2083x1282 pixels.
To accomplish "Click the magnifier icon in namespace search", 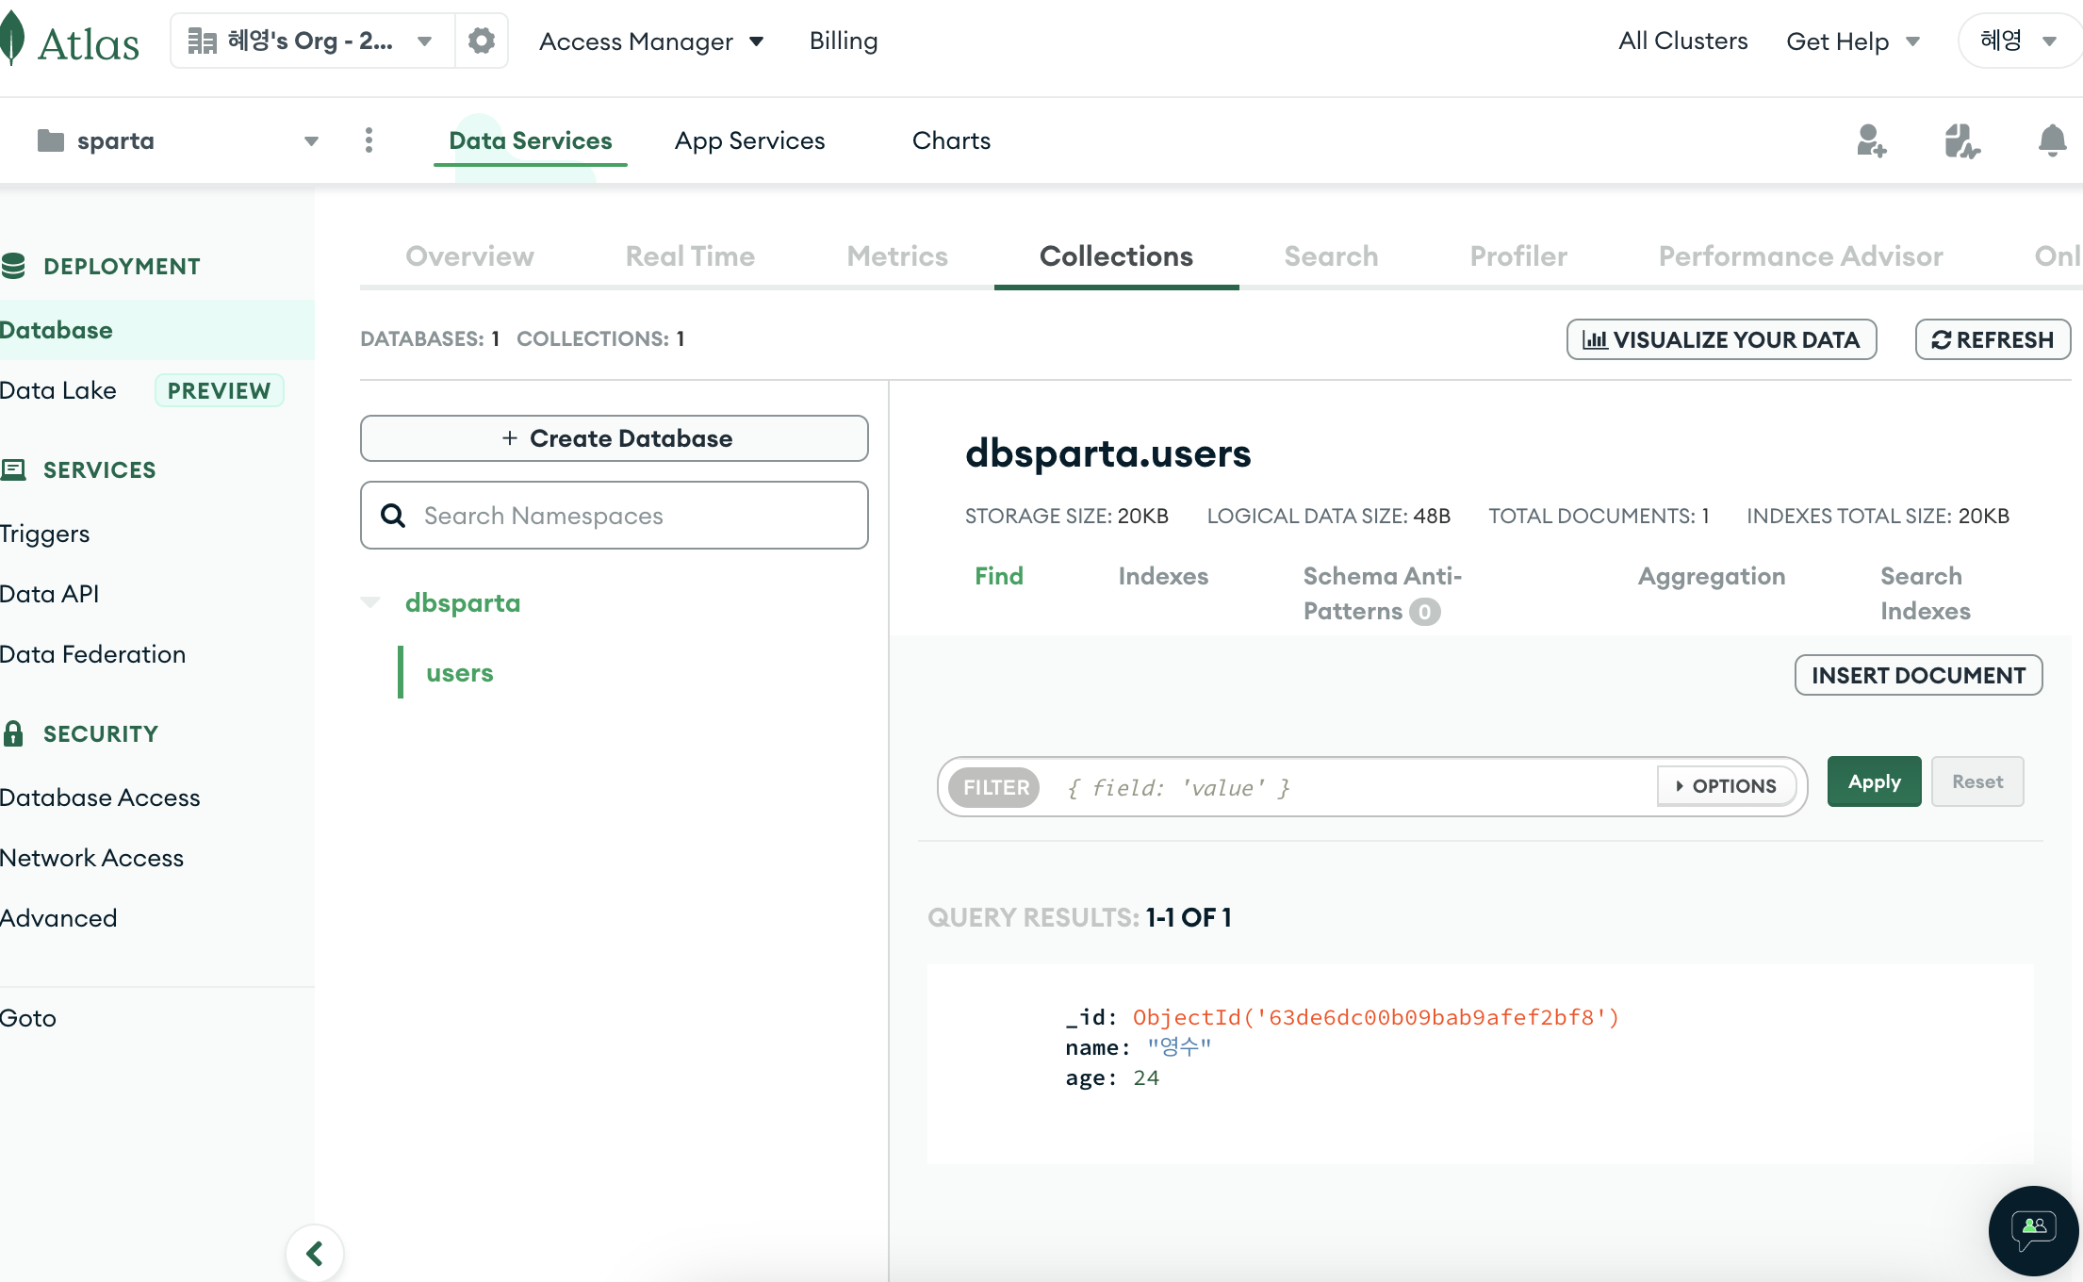I will pos(393,516).
